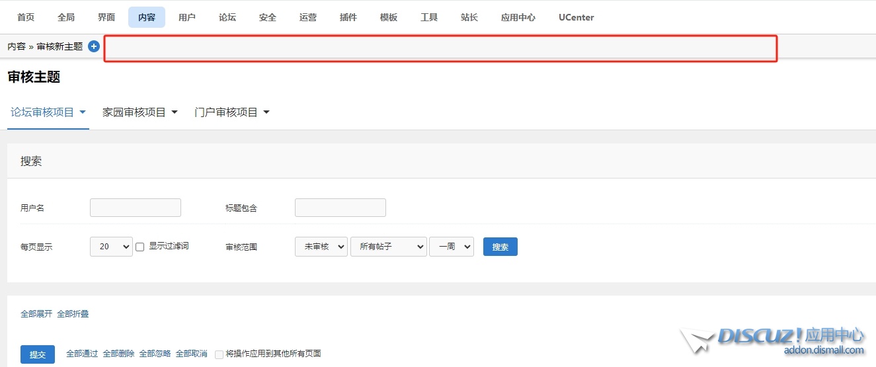The image size is (876, 367).
Task: Click the 用户名 input field
Action: click(x=136, y=208)
